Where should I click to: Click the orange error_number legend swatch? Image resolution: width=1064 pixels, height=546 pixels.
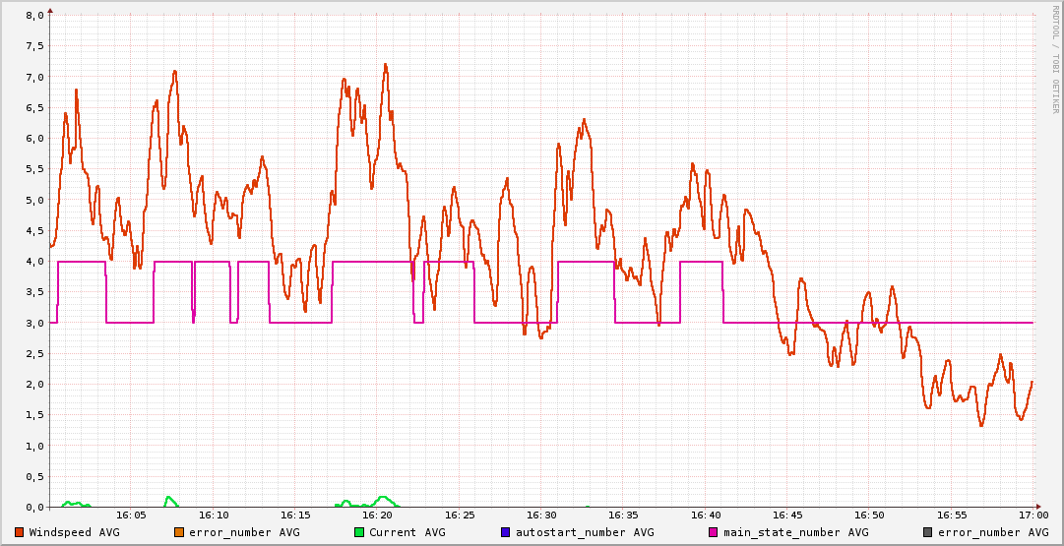(x=179, y=532)
